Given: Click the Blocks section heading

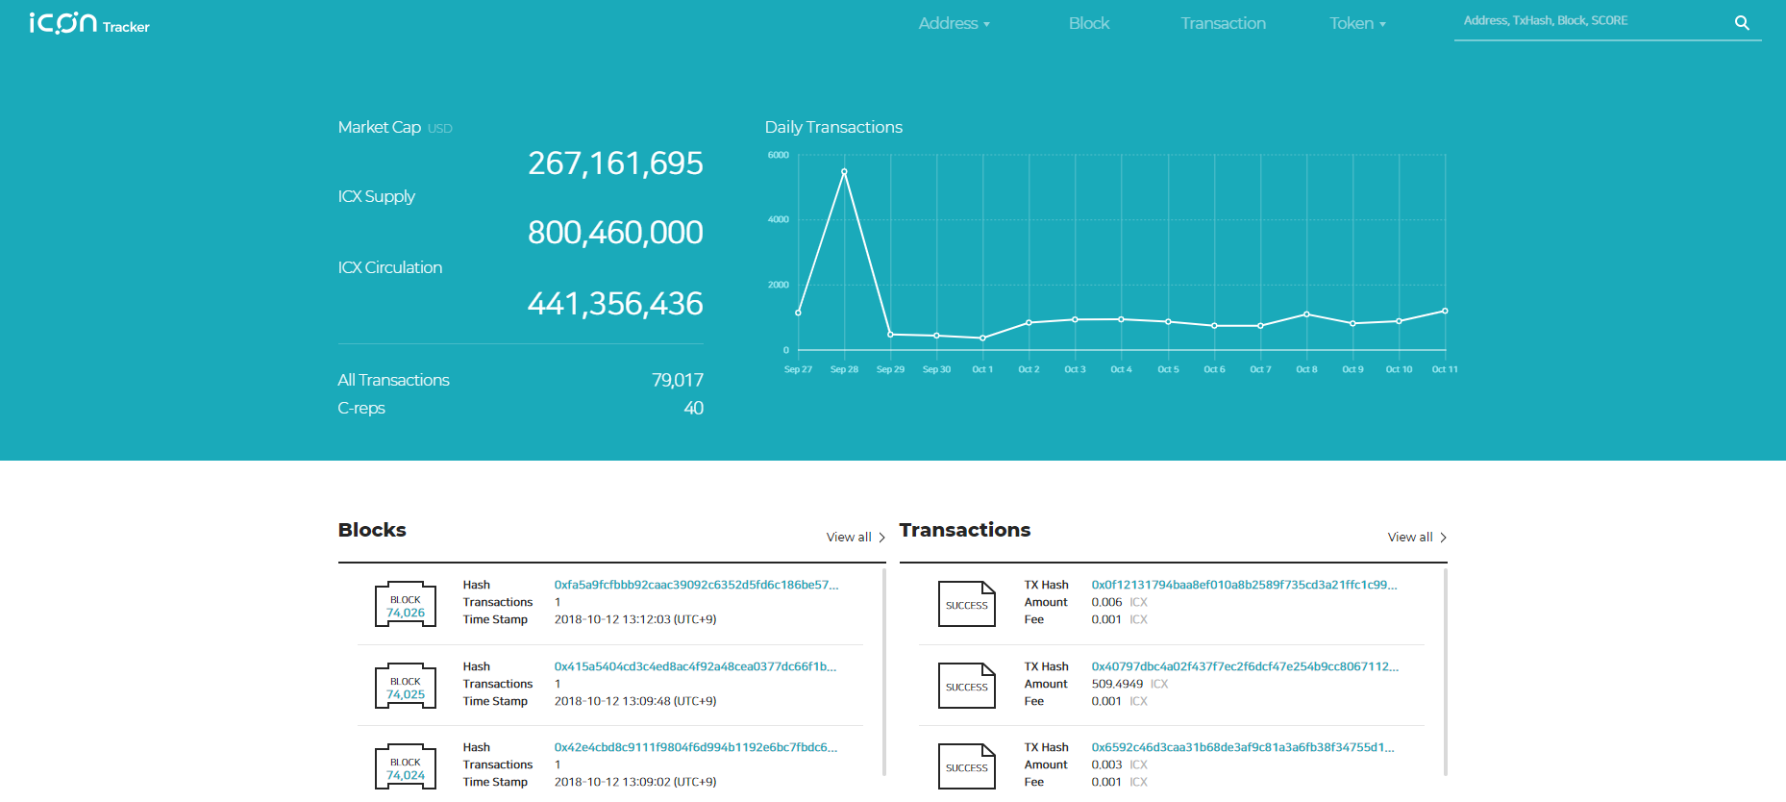Looking at the screenshot, I should 372,530.
